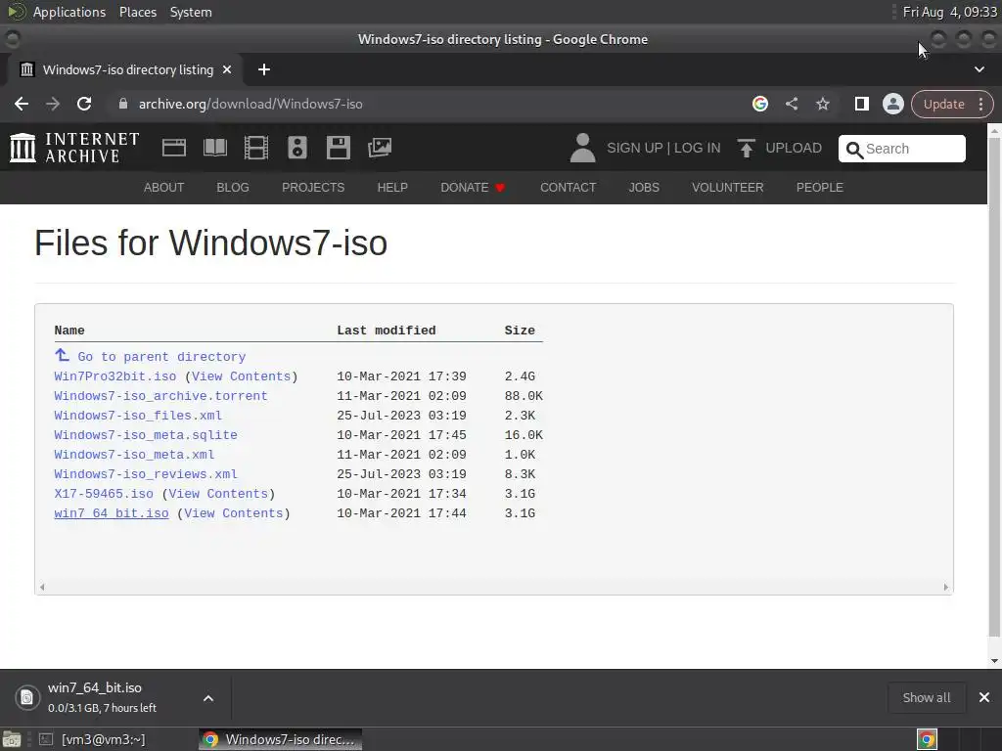Screen dimensions: 1002x751
Task: Click the LOG IN link
Action: point(697,148)
